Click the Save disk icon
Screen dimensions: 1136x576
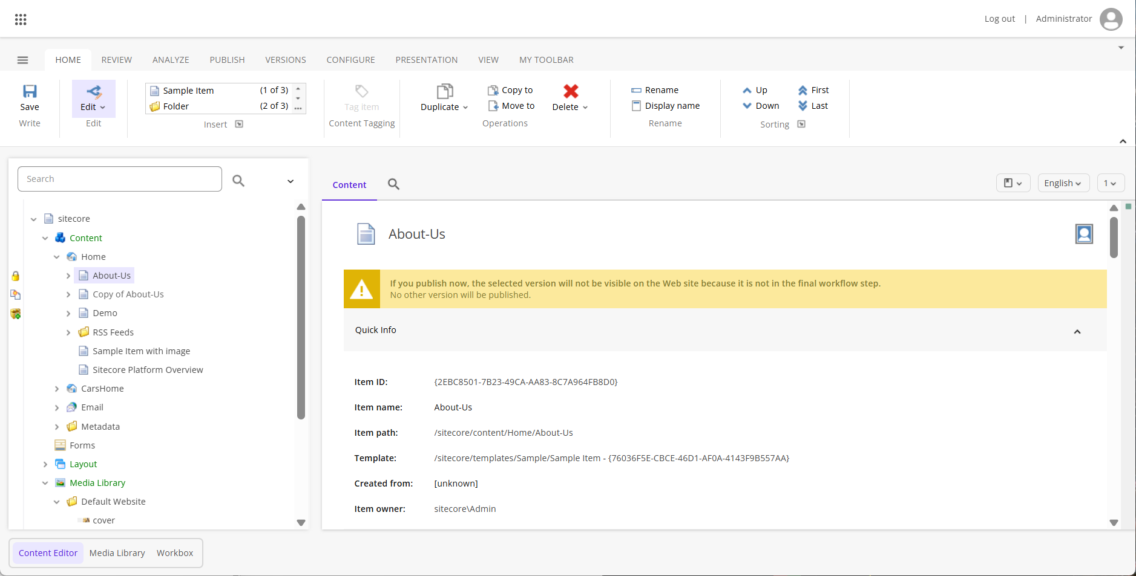30,91
